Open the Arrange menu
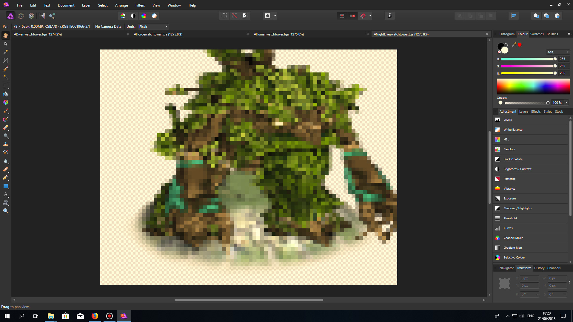 coord(121,5)
